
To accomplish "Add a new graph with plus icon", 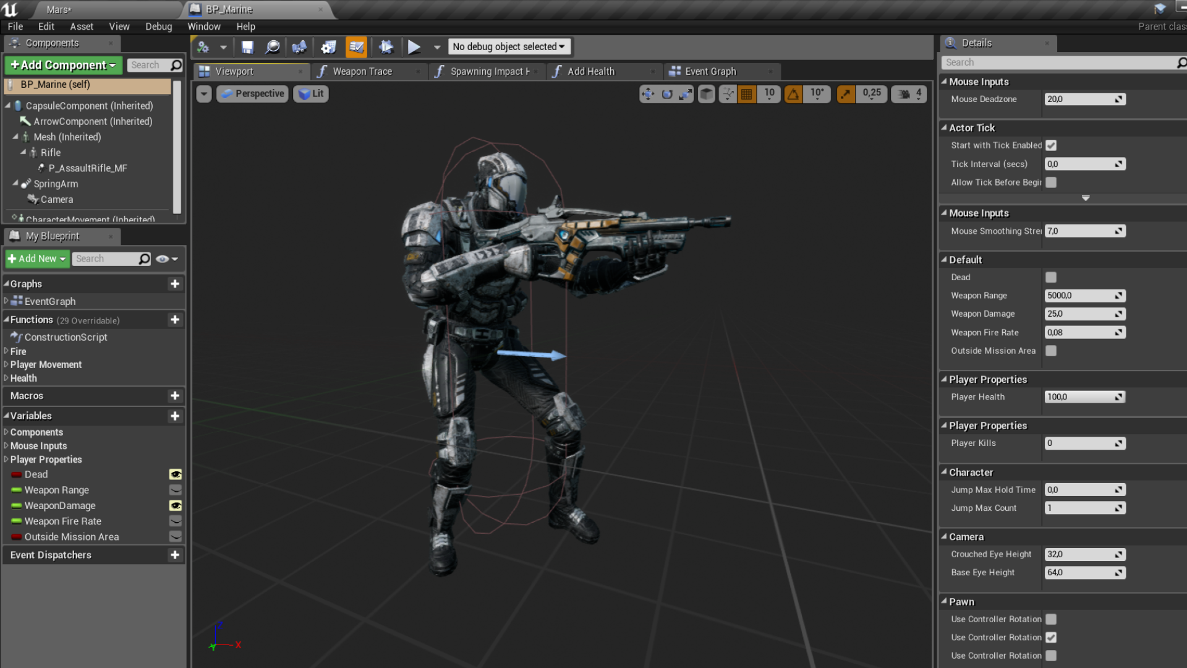I will point(175,284).
